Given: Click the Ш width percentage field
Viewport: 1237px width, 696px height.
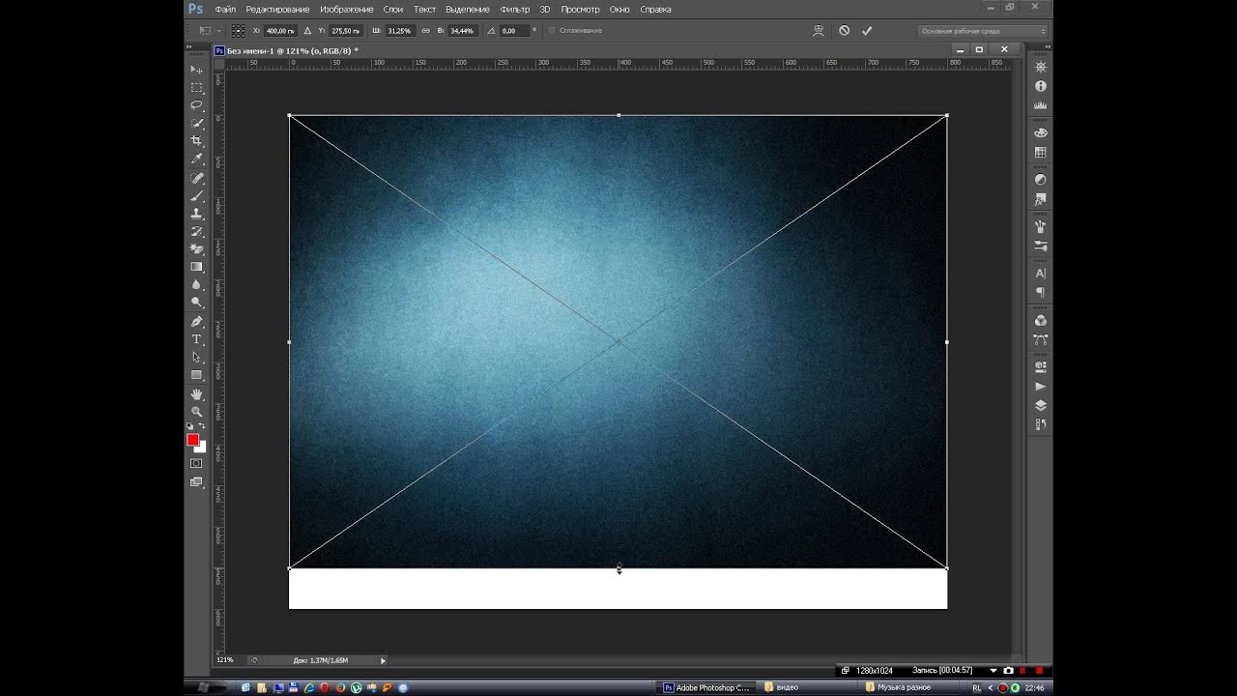Looking at the screenshot, I should click(400, 31).
